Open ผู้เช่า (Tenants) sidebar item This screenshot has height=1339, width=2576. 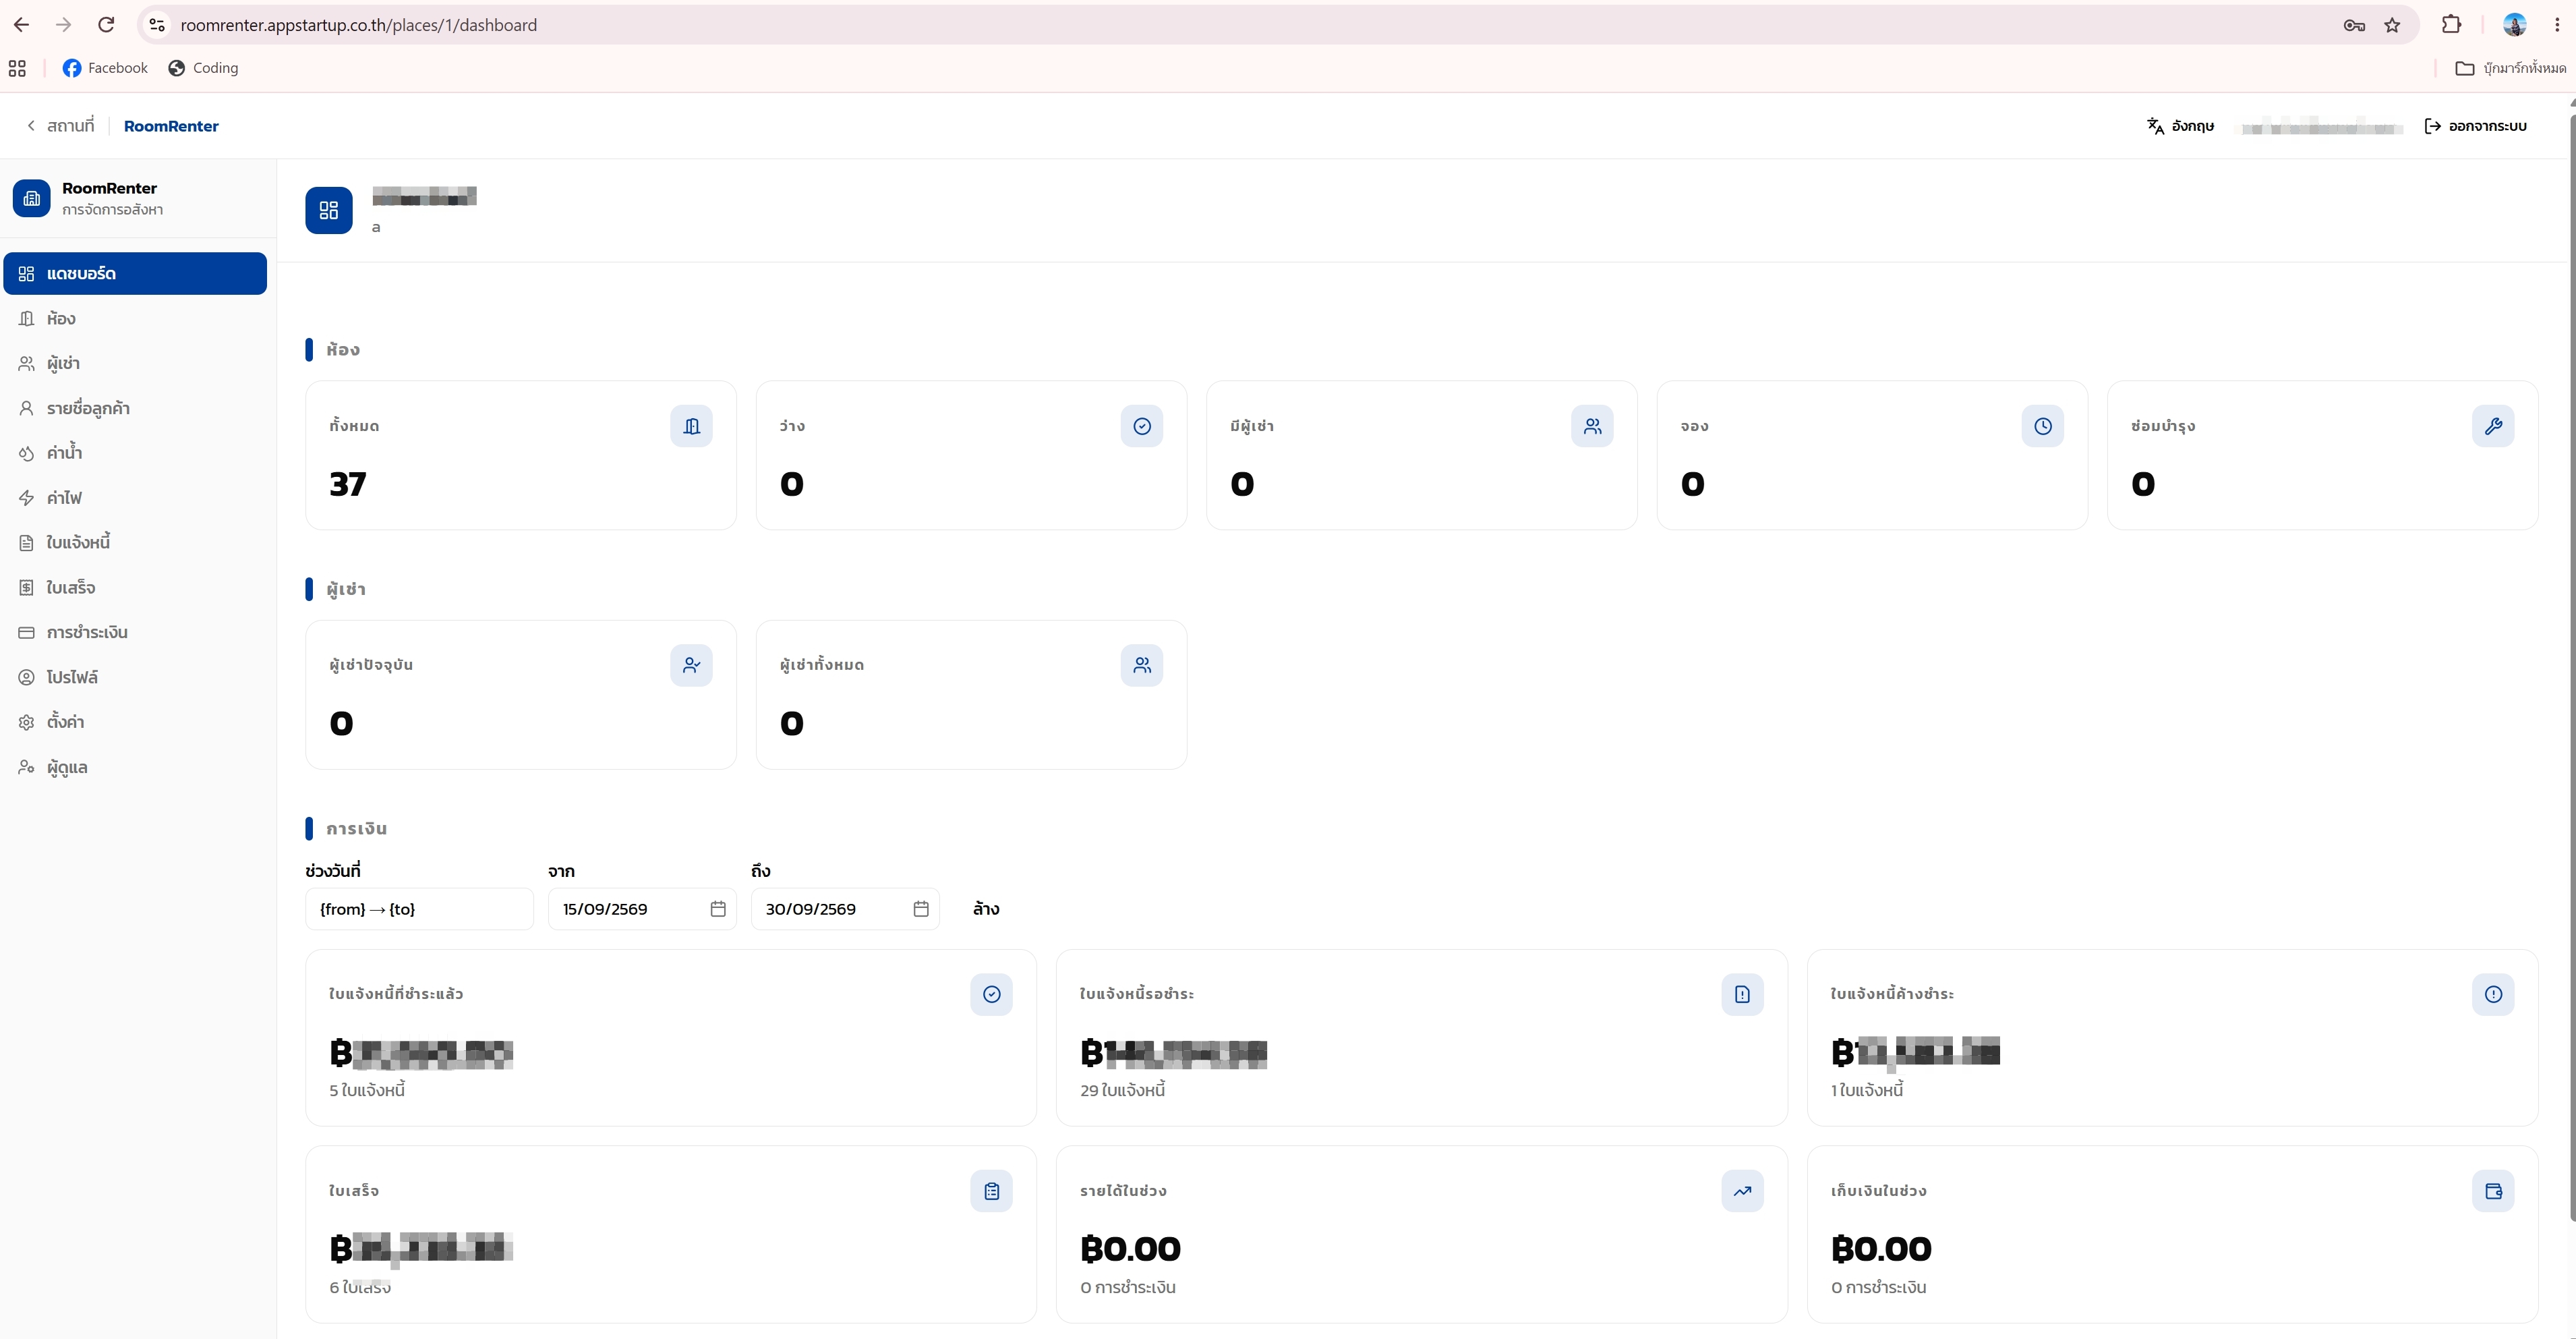point(135,363)
